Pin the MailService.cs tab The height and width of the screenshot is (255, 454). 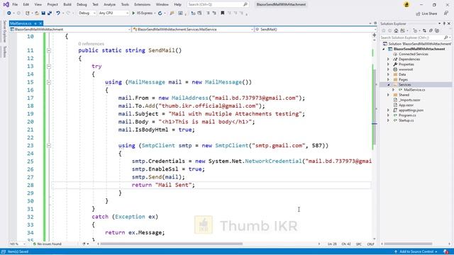[x=35, y=23]
